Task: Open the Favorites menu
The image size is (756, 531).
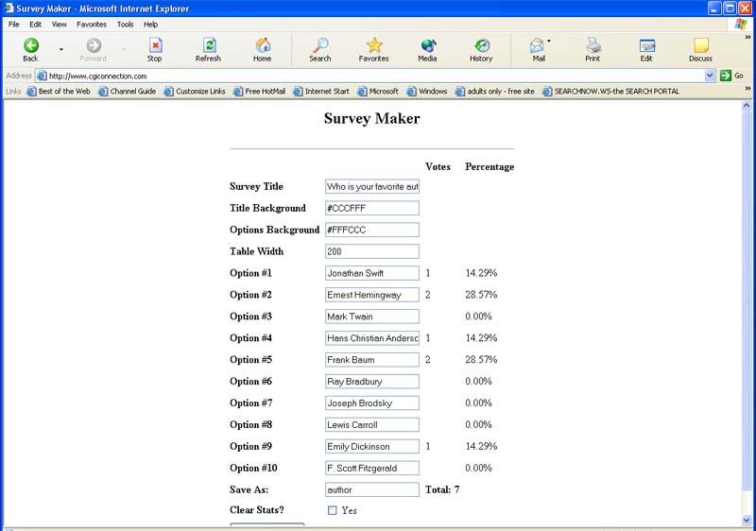Action: 92,24
